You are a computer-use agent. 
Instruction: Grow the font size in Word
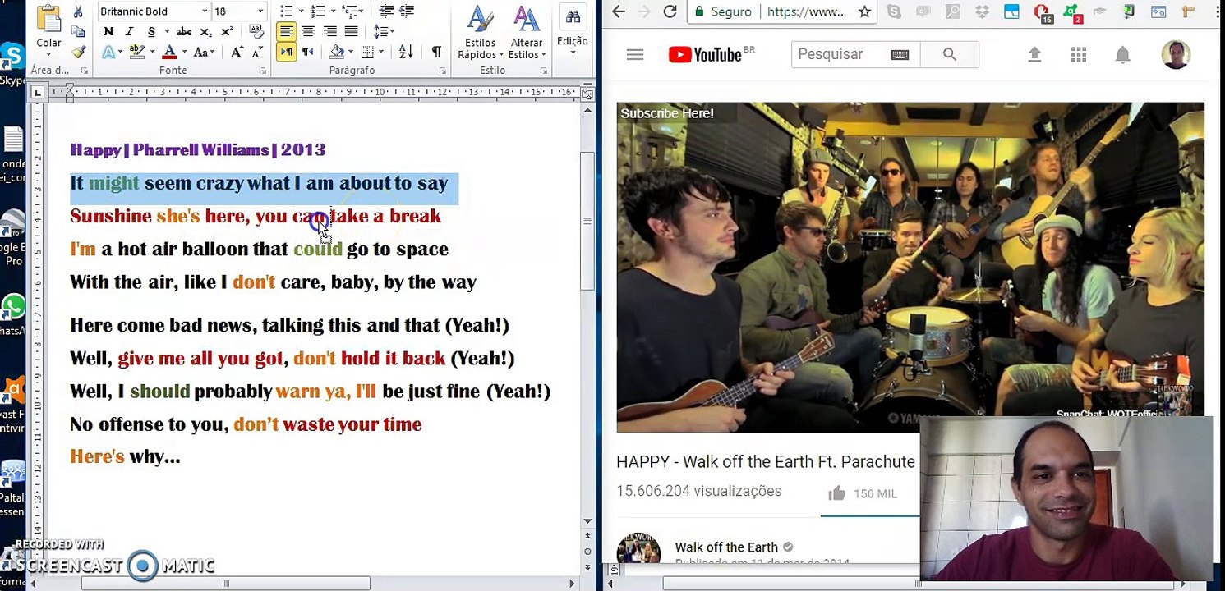pos(237,52)
